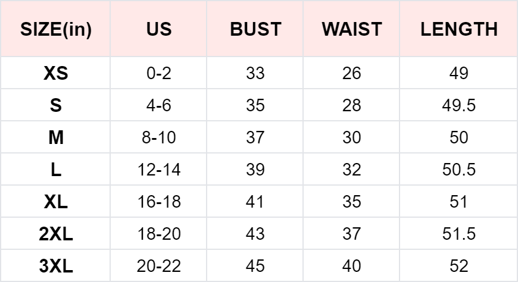
Task: Click the US column header
Action: click(x=158, y=30)
